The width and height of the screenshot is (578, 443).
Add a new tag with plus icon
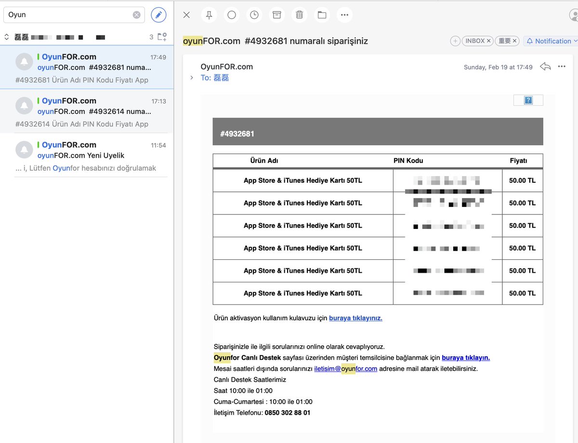[455, 41]
